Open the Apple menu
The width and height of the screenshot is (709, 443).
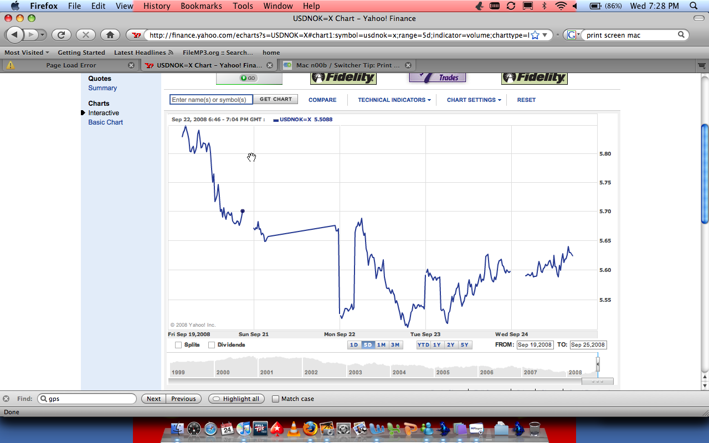pos(15,6)
